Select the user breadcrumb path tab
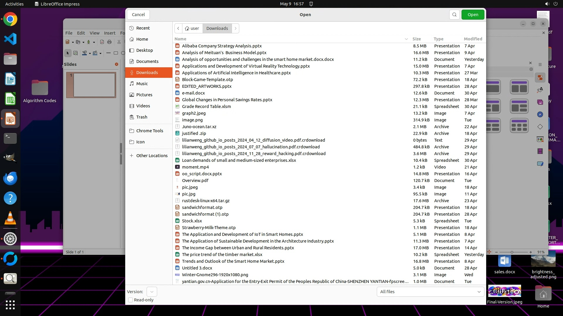This screenshot has width=563, height=316. pos(192,28)
